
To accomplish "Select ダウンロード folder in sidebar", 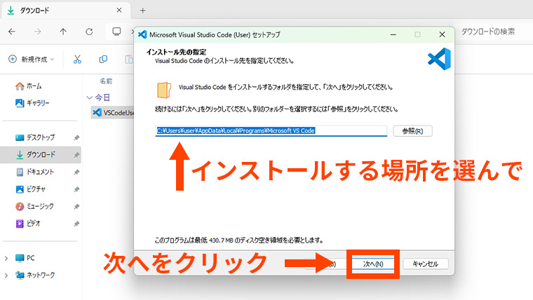I will click(x=41, y=154).
